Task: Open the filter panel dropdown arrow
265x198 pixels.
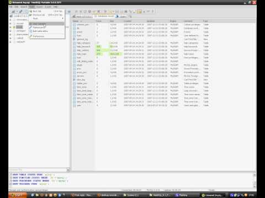Action: point(68,170)
